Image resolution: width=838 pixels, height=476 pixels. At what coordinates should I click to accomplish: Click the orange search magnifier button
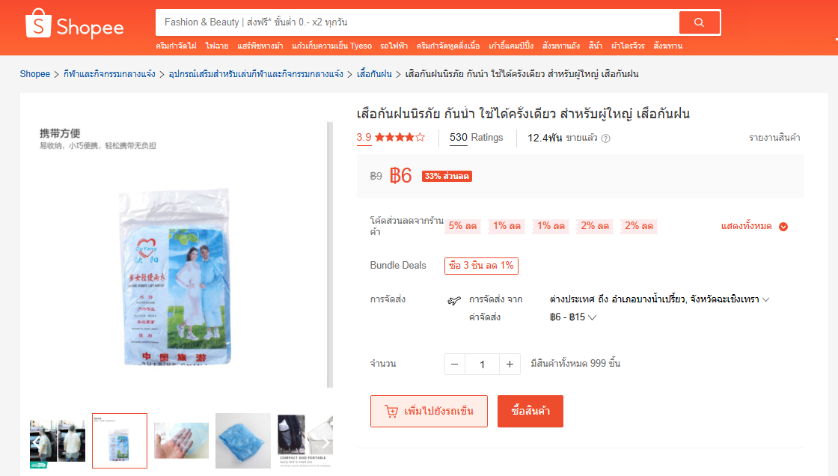[x=699, y=22]
